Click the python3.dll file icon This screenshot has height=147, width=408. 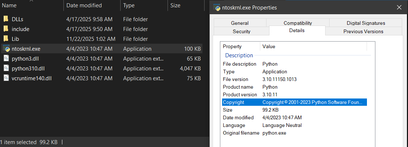(x=6, y=58)
